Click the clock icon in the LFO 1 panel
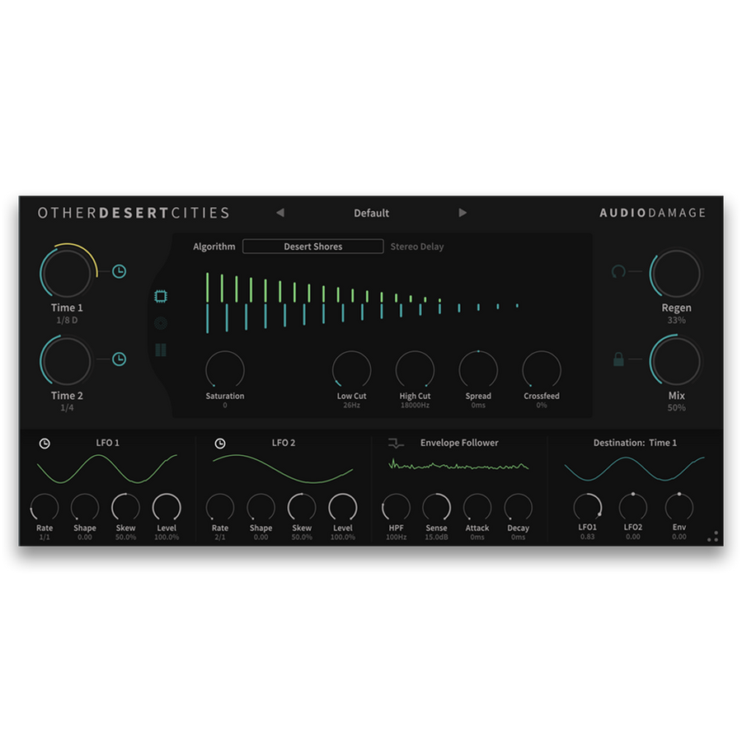Image resolution: width=742 pixels, height=742 pixels. point(43,443)
